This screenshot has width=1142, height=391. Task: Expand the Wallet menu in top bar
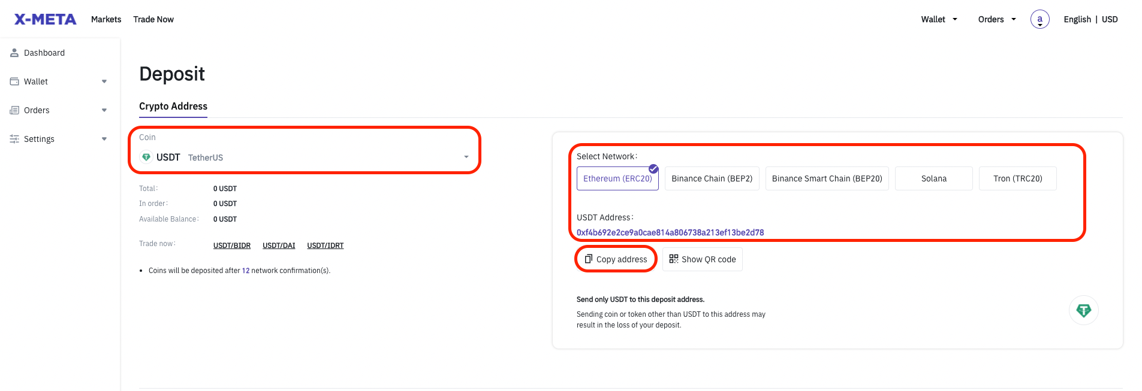click(939, 19)
